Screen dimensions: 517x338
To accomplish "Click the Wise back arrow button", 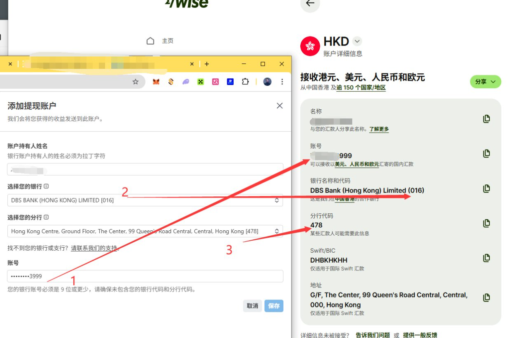I will tap(310, 4).
